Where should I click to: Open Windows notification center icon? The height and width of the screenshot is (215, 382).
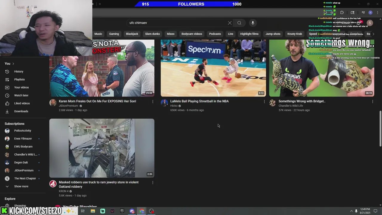[375, 211]
